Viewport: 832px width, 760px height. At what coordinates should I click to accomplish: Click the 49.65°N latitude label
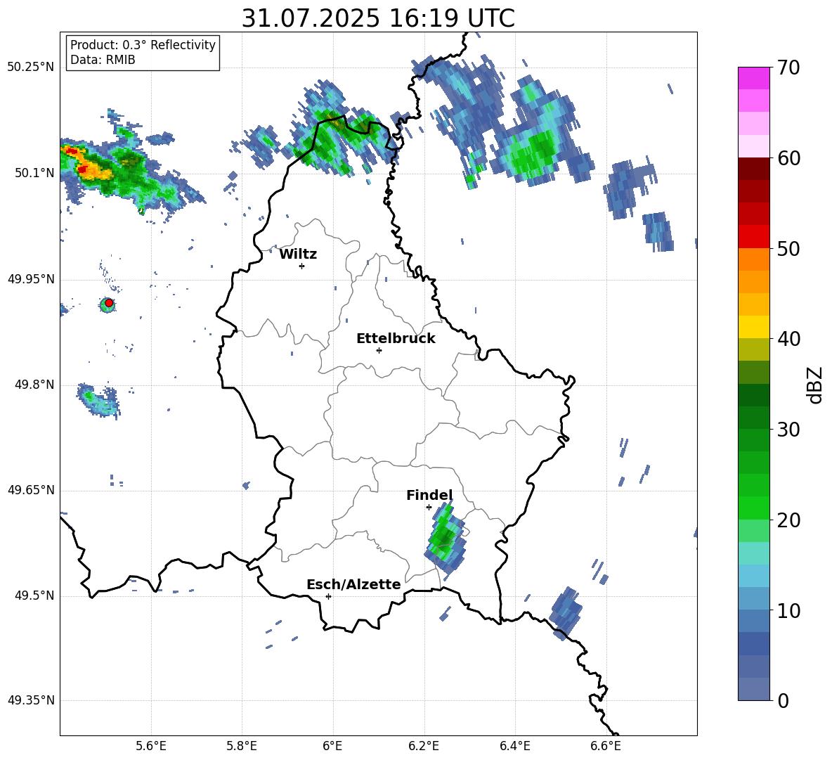coord(31,490)
